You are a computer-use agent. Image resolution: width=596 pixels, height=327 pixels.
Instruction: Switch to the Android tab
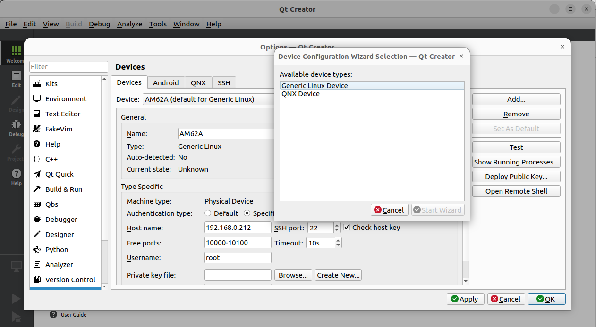point(166,82)
